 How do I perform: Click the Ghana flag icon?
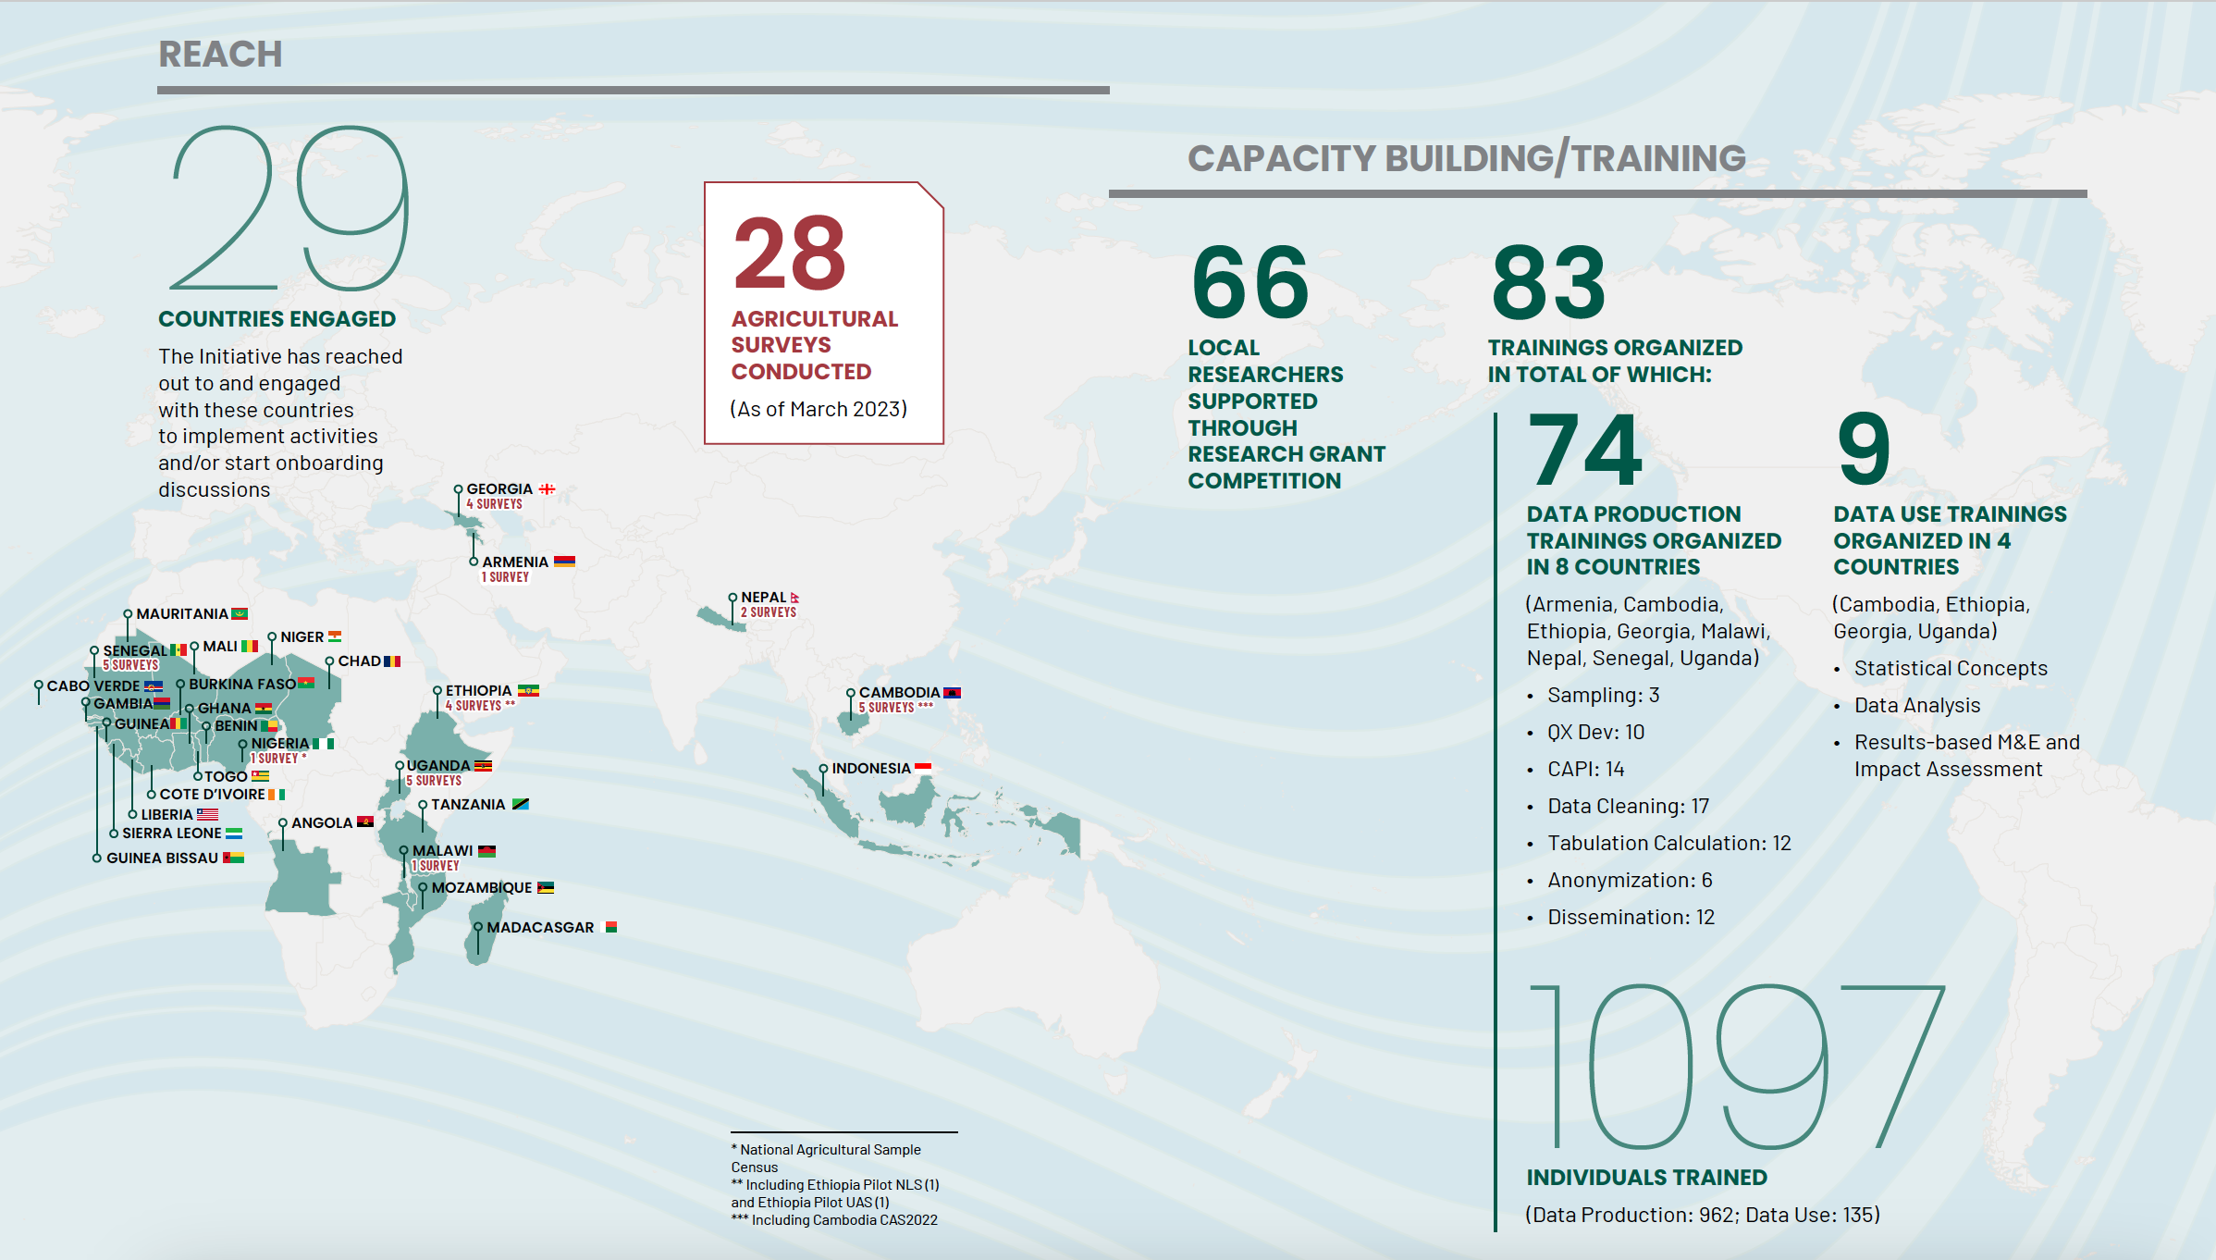tap(264, 708)
